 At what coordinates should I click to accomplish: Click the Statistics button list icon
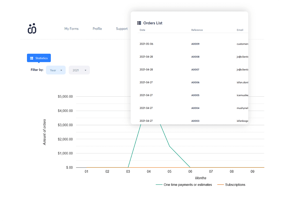pyautogui.click(x=31, y=58)
